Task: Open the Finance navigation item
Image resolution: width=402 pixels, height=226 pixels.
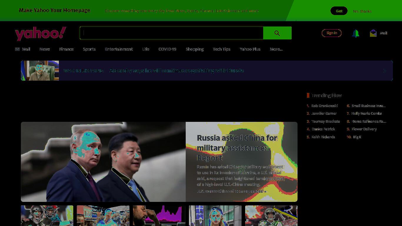Action: pyautogui.click(x=67, y=49)
